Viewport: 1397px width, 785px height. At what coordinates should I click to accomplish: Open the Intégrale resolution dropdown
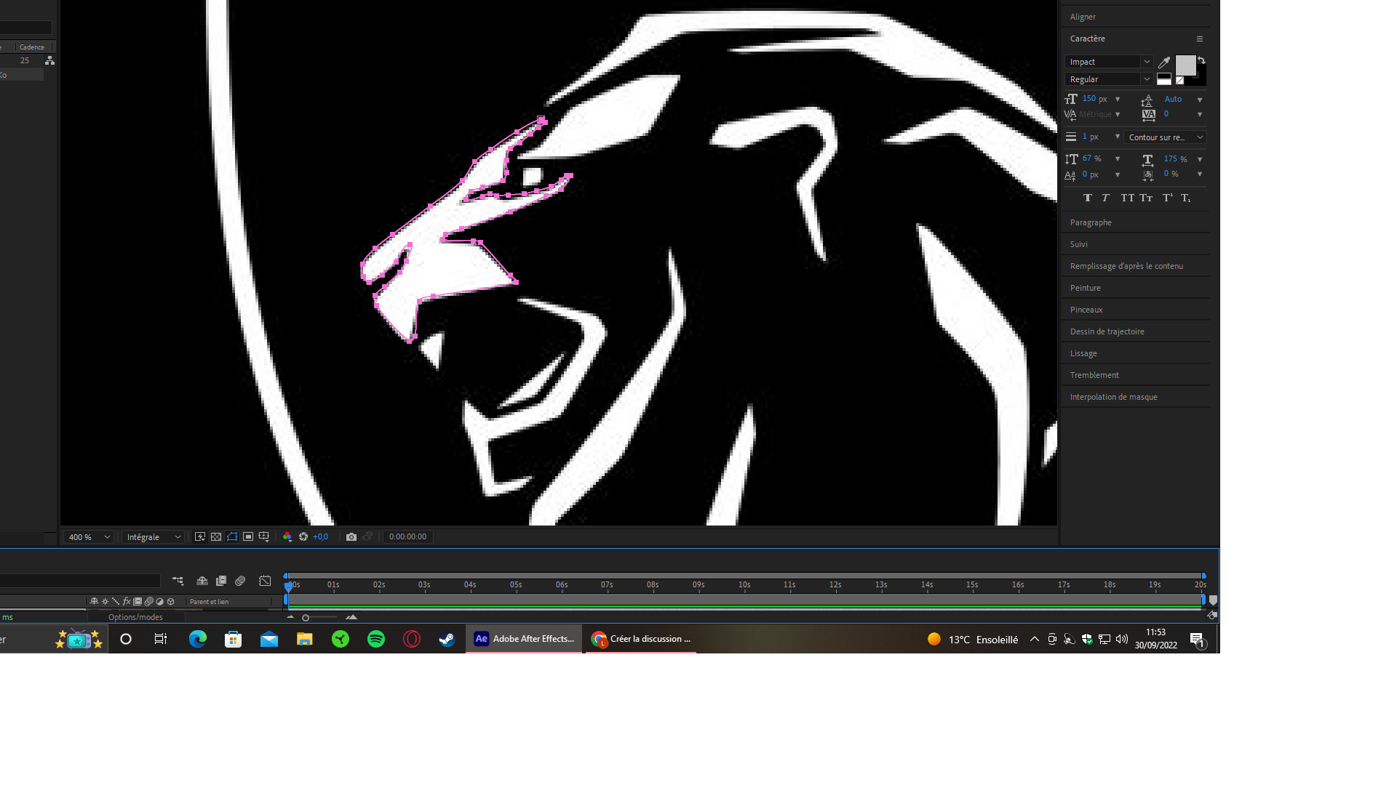pos(152,537)
